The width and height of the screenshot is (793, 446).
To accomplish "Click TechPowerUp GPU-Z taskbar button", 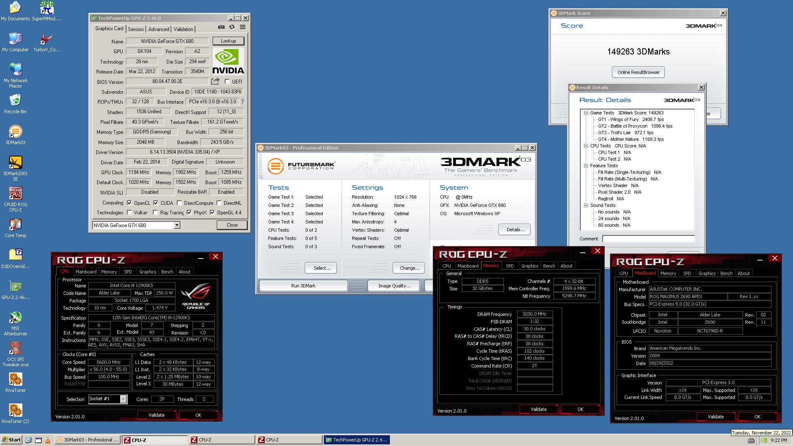I will pos(356,440).
